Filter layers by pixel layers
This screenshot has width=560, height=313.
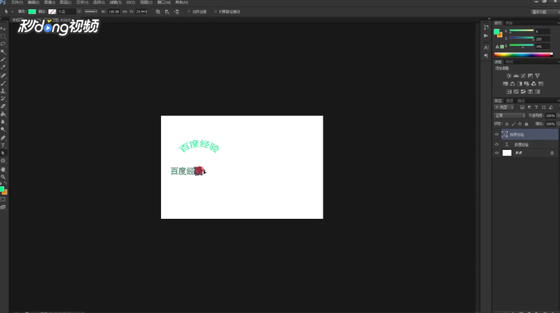pos(522,107)
